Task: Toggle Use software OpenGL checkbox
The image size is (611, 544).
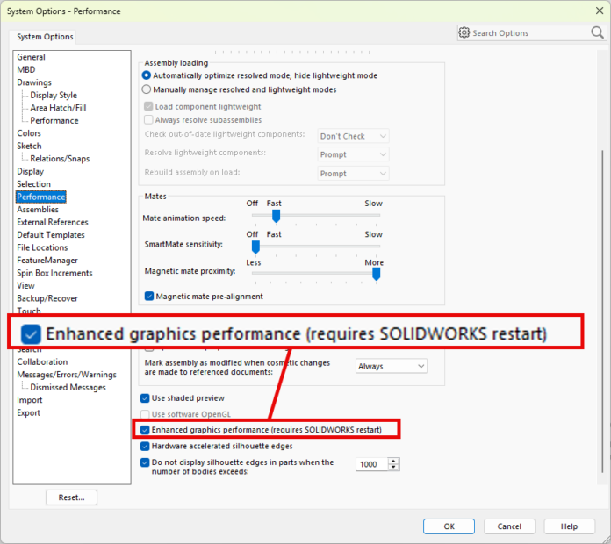Action: pos(145,414)
